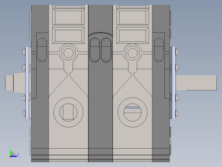Select the small circular boss on left housing
This screenshot has height=167, width=222.
click(68, 53)
